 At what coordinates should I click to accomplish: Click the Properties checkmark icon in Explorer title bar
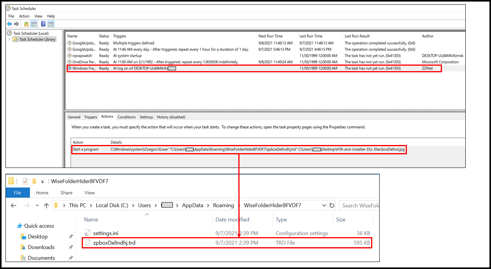[25, 181]
